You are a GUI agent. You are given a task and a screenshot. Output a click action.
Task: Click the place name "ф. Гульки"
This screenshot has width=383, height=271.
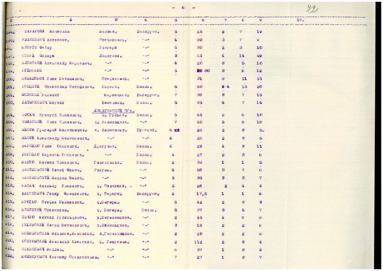tap(114, 115)
